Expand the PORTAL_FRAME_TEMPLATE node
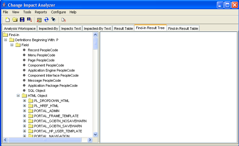The width and height of the screenshot is (239, 146). click(x=24, y=116)
